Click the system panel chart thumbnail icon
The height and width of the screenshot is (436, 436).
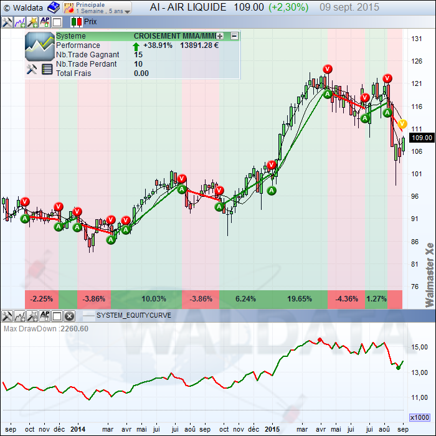(40, 47)
